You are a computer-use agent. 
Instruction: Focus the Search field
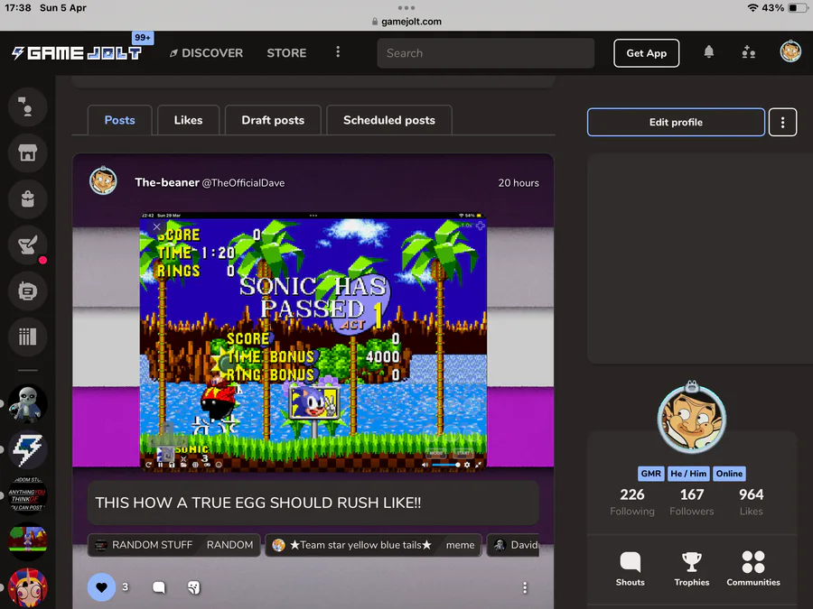[x=485, y=53]
